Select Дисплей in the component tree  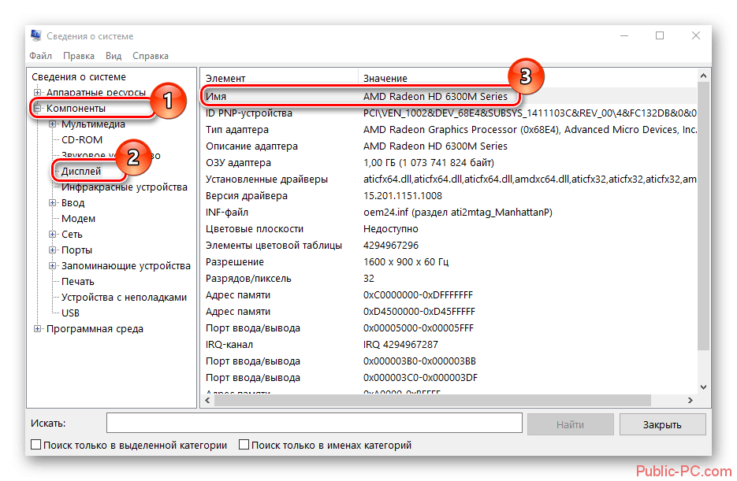click(x=81, y=172)
